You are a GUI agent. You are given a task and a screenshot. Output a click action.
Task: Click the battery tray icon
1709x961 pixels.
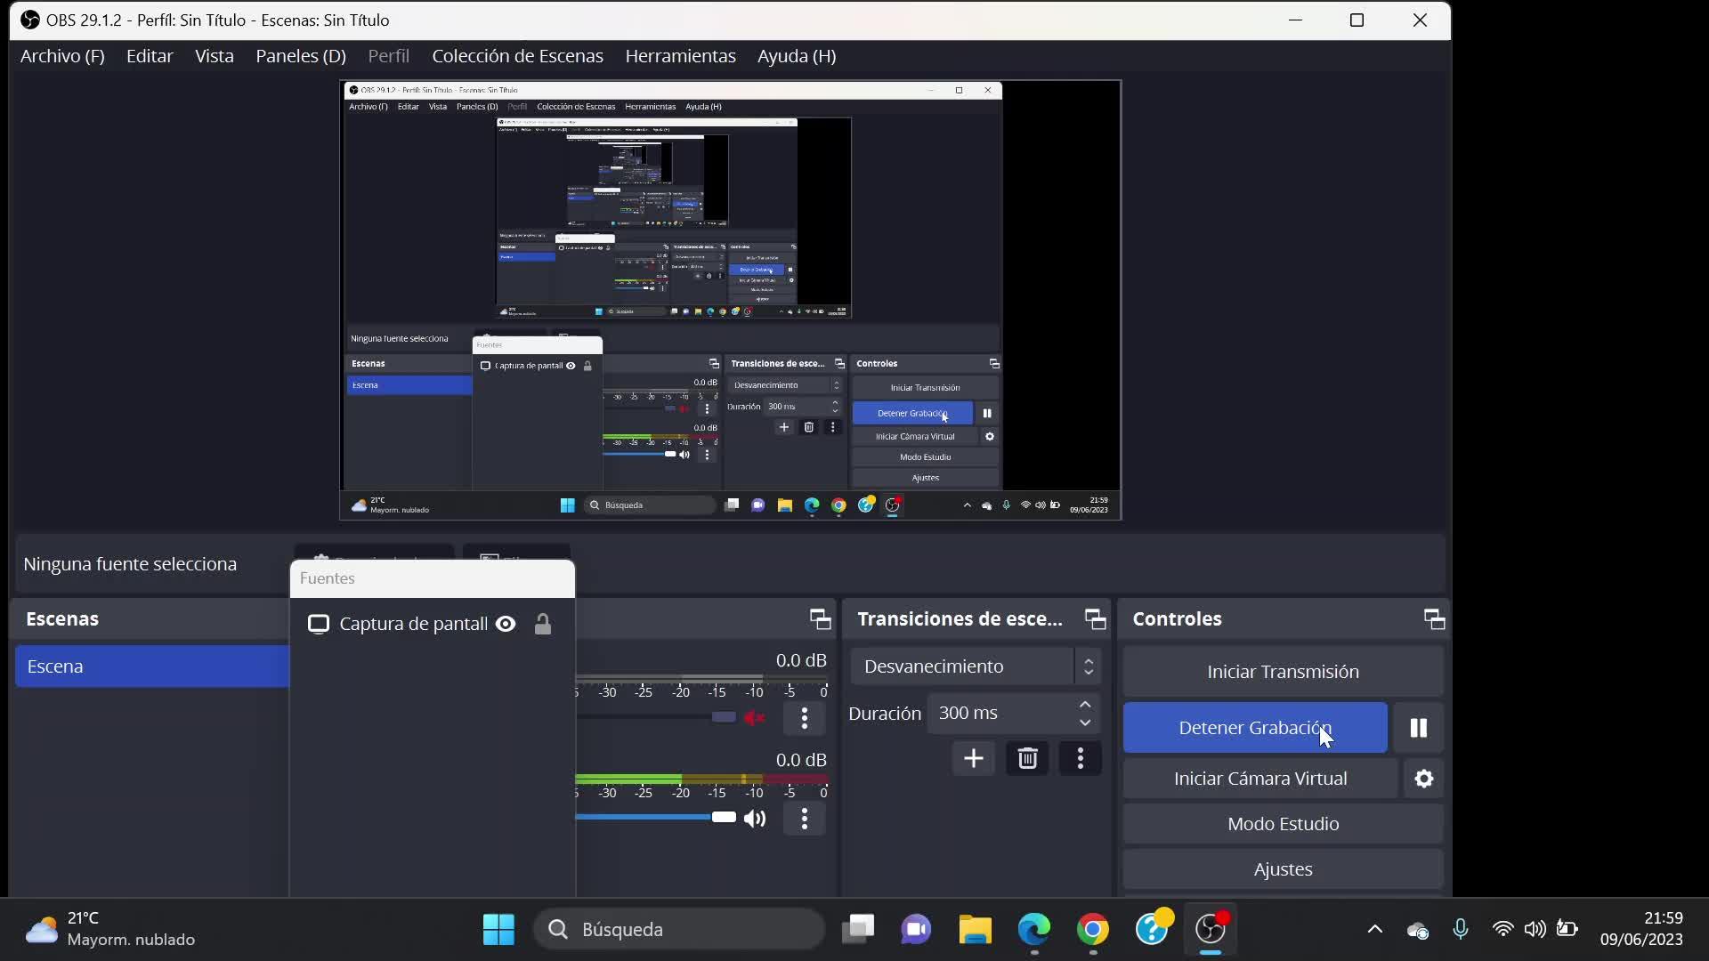pyautogui.click(x=1567, y=930)
